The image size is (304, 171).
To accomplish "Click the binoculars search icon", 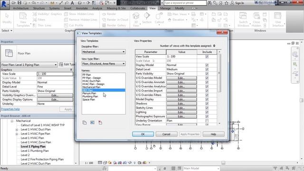I will click(209, 3).
